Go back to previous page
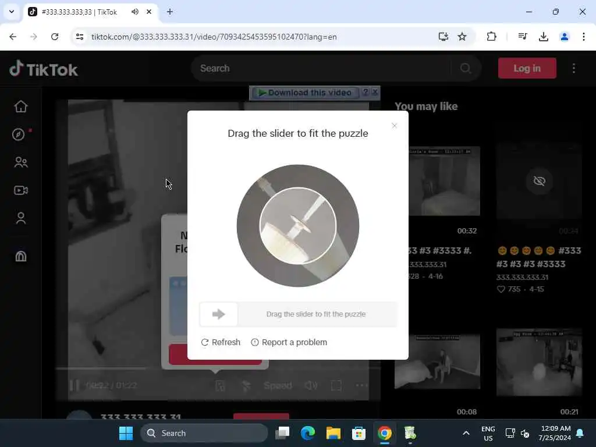 point(13,37)
